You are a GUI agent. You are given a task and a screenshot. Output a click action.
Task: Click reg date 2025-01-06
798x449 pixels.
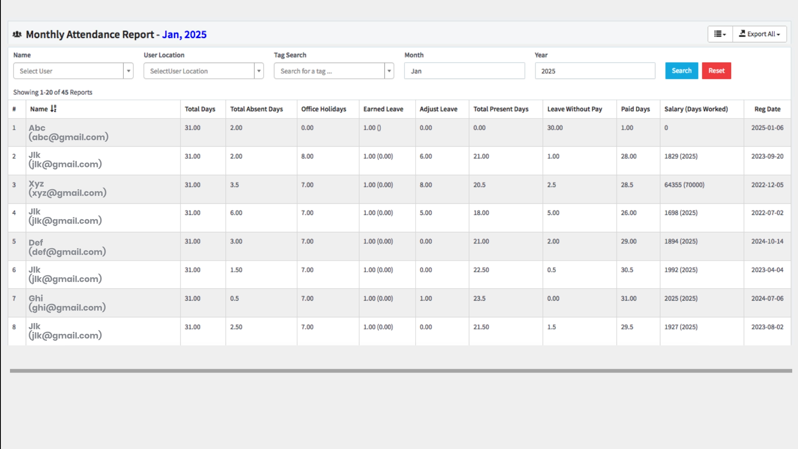[x=767, y=128]
